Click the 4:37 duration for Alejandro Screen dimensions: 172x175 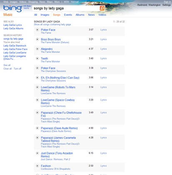pos(91,49)
